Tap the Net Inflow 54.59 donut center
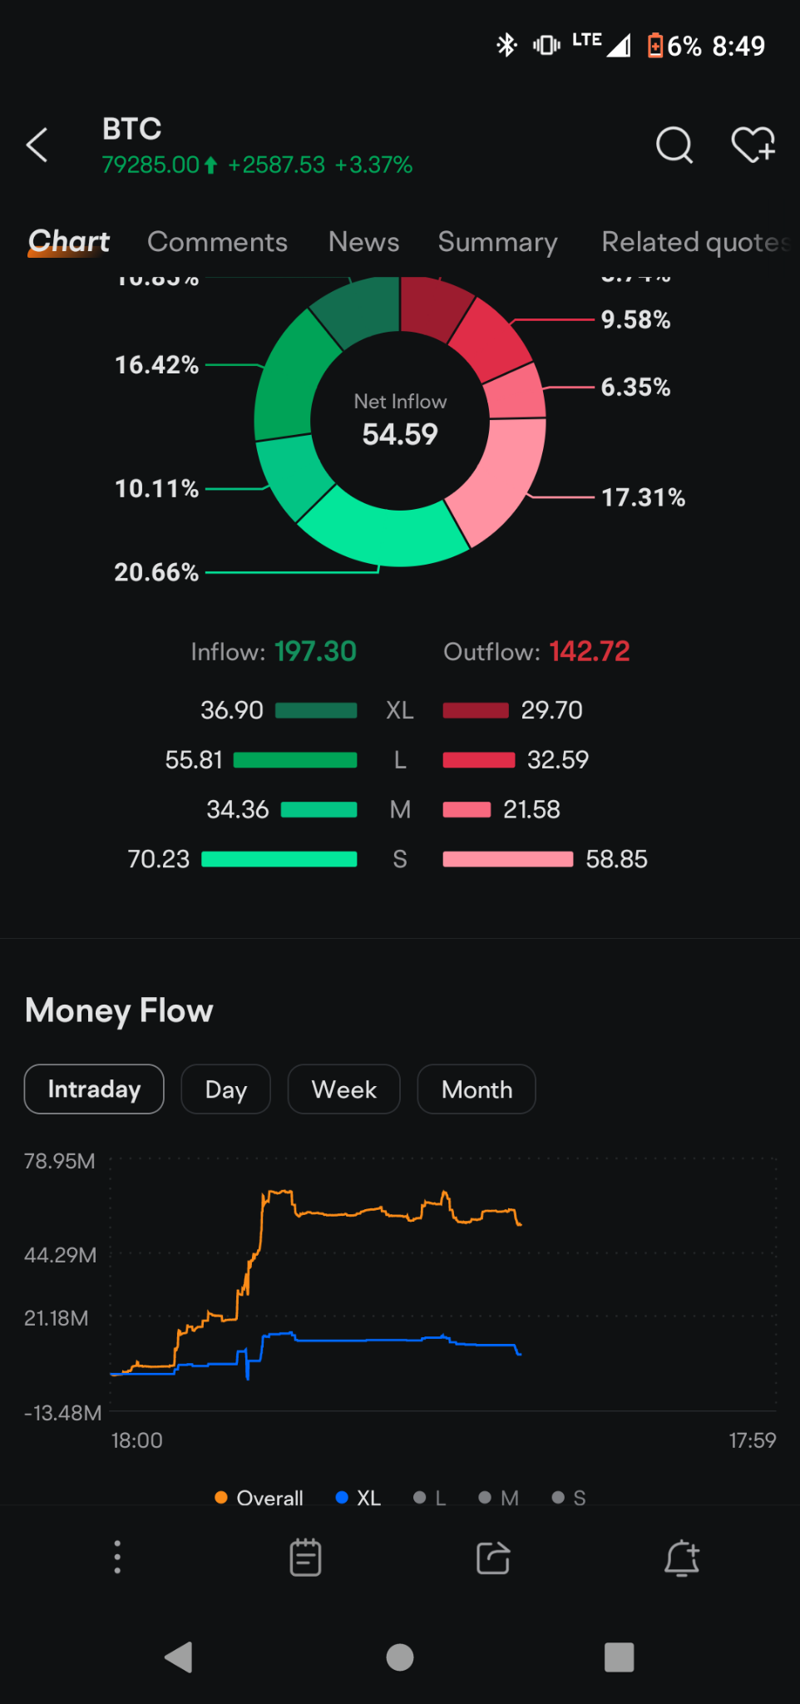This screenshot has height=1704, width=800. [400, 421]
